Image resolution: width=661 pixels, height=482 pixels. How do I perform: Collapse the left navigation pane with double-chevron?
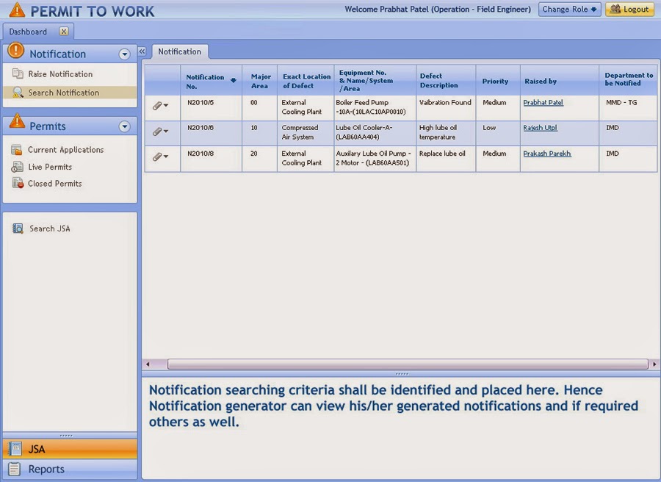(142, 51)
